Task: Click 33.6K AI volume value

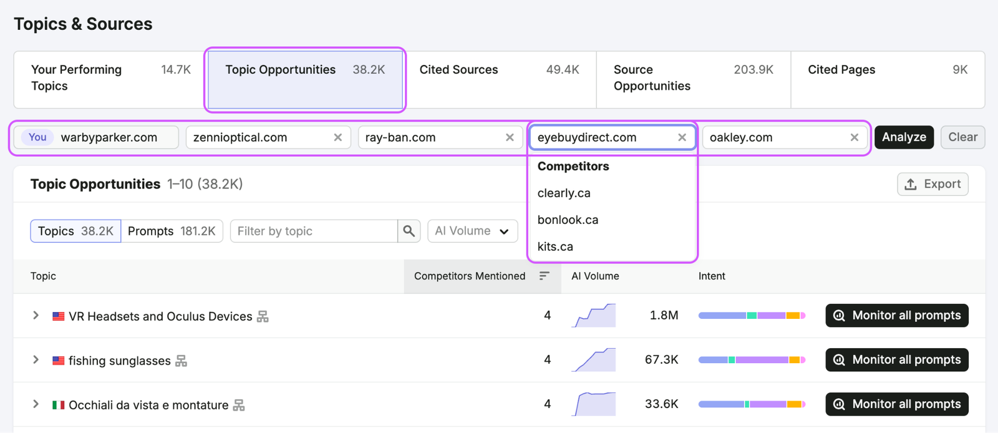Action: [x=661, y=404]
